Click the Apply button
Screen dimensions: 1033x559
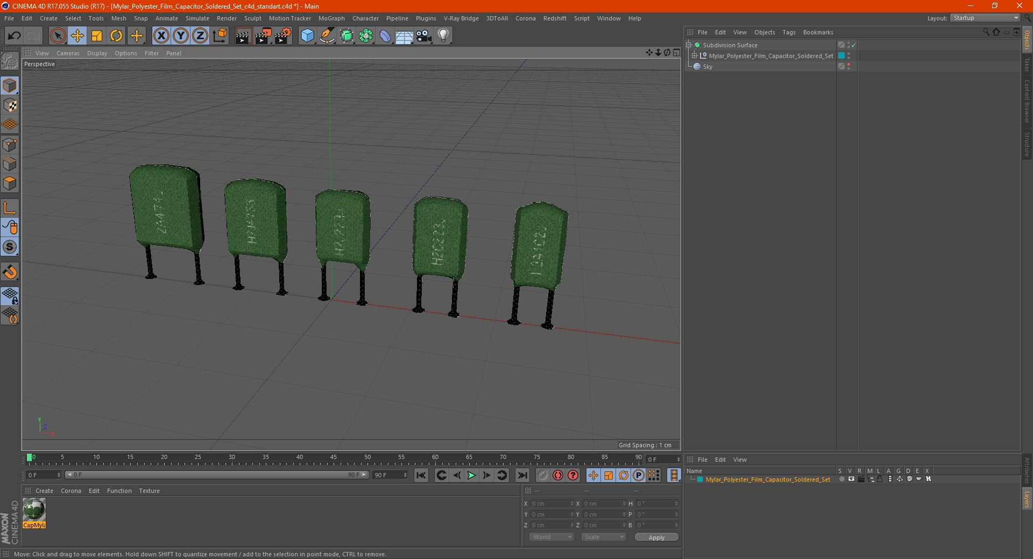(x=656, y=537)
